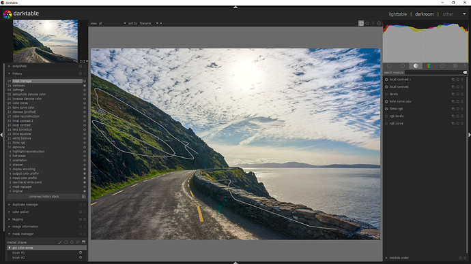Image resolution: width=471 pixels, height=264 pixels.
Task: Create new style from history icon
Action: tap(83, 197)
